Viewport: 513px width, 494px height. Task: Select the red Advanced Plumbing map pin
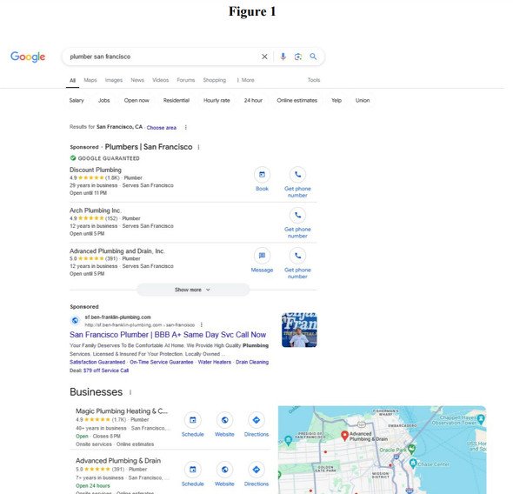tap(344, 436)
